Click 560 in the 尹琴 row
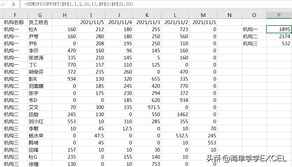The image size is (292, 167). (175, 36)
